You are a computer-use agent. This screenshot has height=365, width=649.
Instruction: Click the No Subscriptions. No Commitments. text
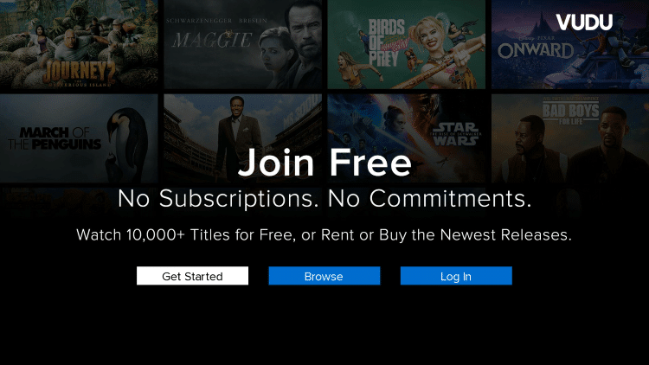click(x=324, y=199)
